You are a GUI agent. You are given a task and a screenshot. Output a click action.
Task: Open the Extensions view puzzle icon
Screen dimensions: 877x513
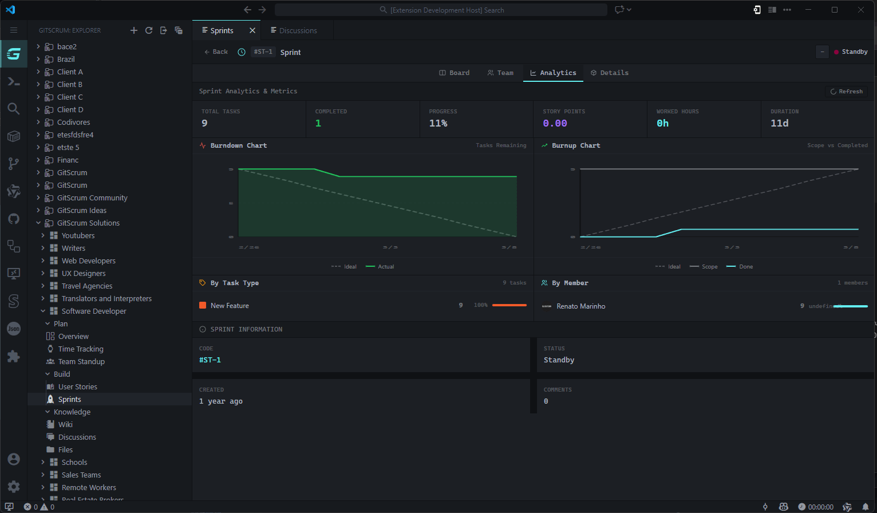14,356
